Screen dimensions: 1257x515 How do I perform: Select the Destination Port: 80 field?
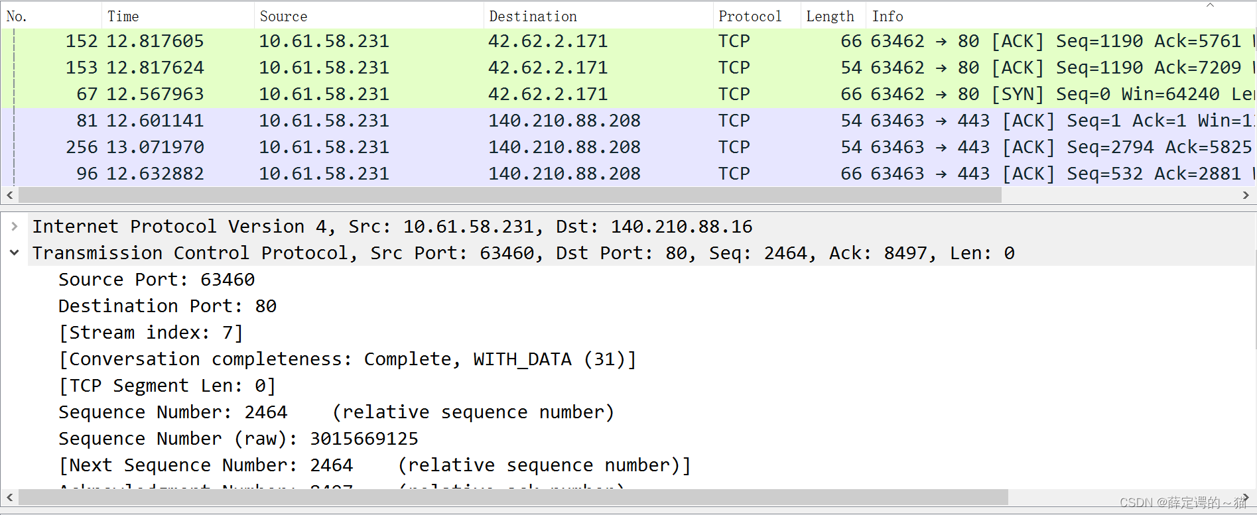click(167, 306)
